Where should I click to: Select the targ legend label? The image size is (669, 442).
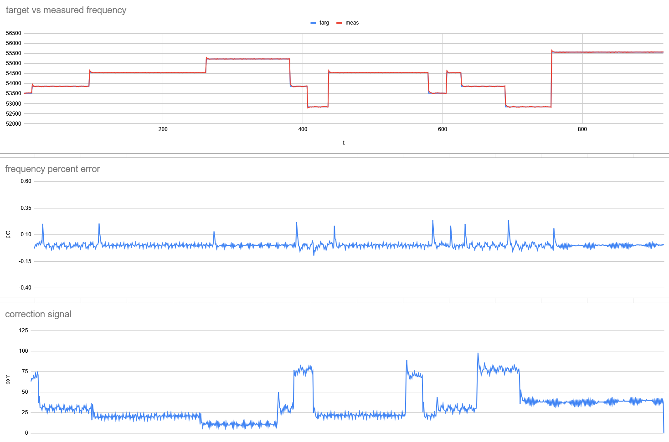tap(324, 23)
